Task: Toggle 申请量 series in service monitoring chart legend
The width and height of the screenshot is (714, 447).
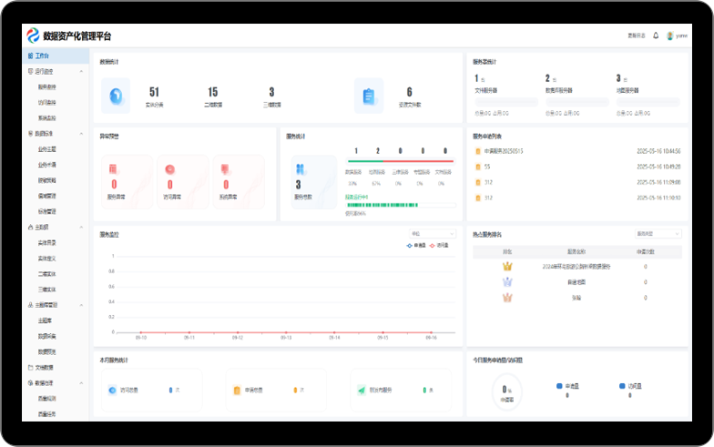Action: click(x=416, y=245)
